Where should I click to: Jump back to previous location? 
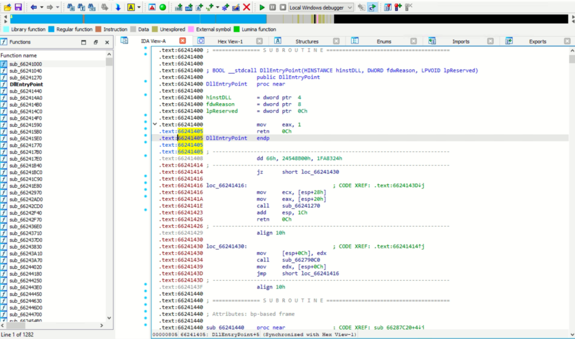click(x=33, y=6)
